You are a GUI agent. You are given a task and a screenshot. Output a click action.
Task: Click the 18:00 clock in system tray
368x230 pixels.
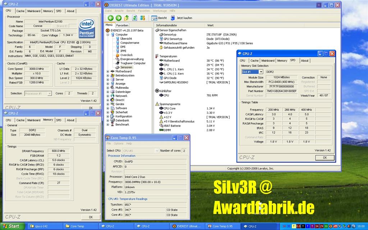click(x=361, y=226)
